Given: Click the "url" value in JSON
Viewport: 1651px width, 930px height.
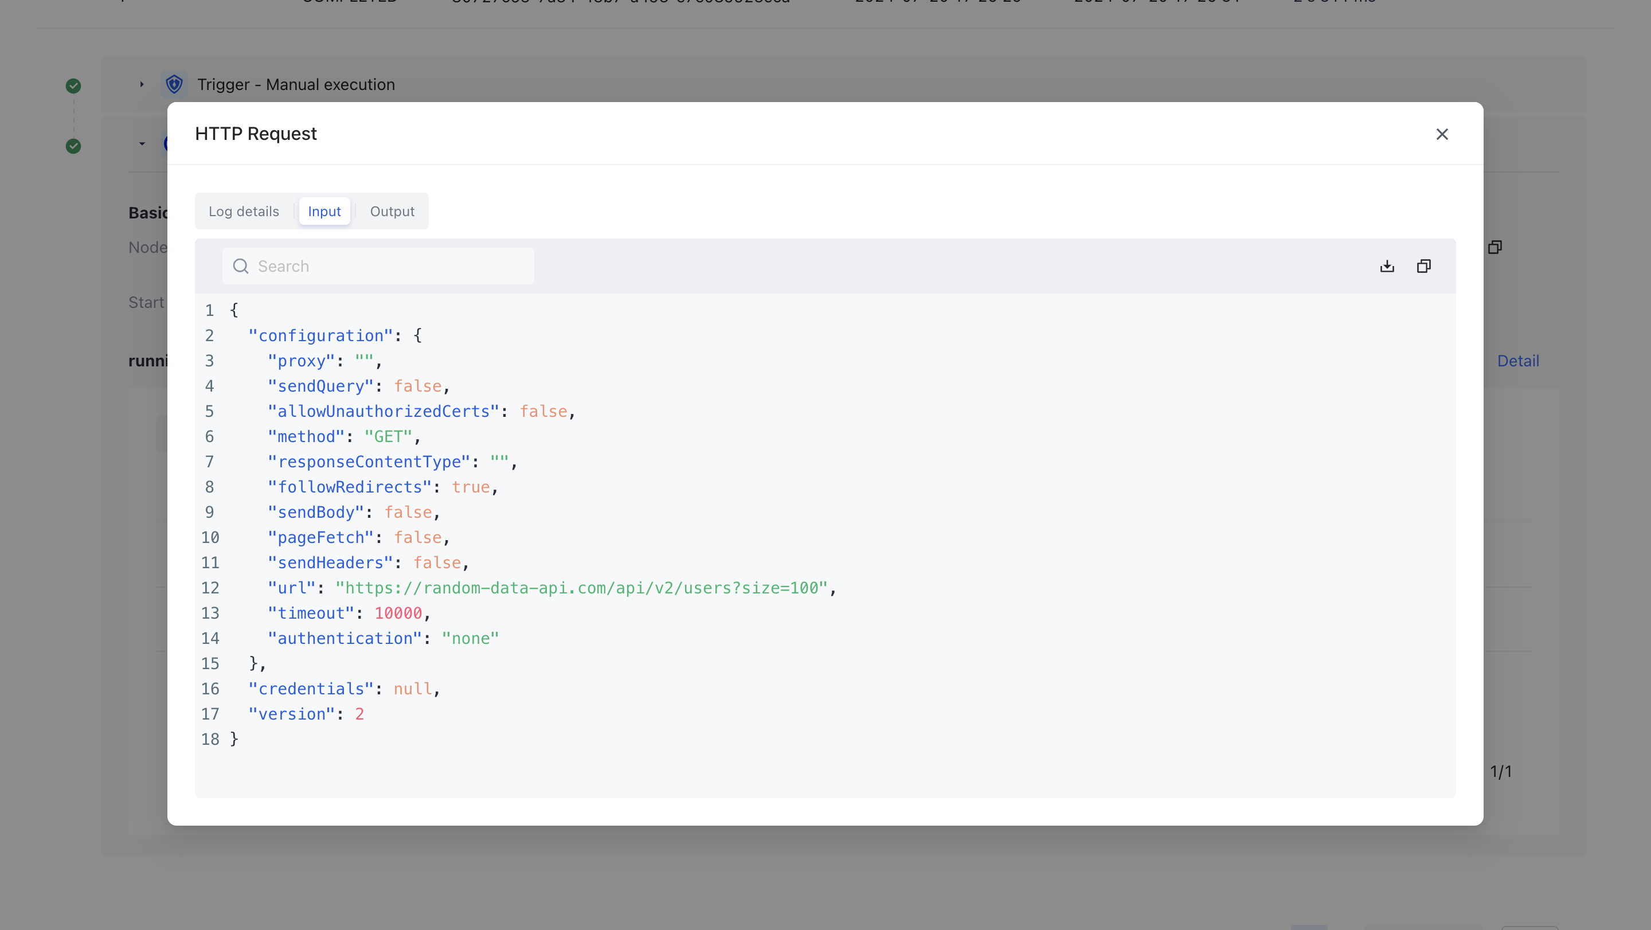Looking at the screenshot, I should tap(581, 588).
